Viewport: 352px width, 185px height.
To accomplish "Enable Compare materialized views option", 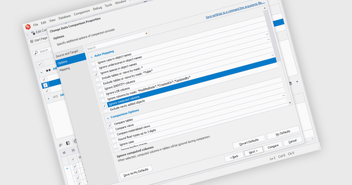I will click(112, 136).
